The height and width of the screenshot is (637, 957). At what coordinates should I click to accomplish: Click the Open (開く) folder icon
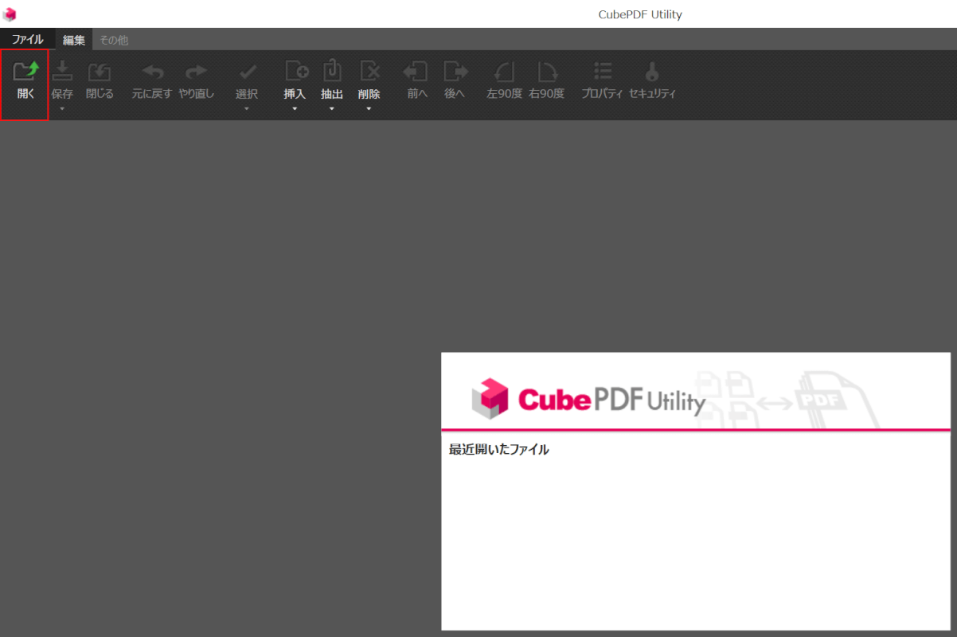[26, 71]
